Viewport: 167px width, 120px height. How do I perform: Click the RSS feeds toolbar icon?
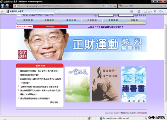pyautogui.click(x=139, y=11)
